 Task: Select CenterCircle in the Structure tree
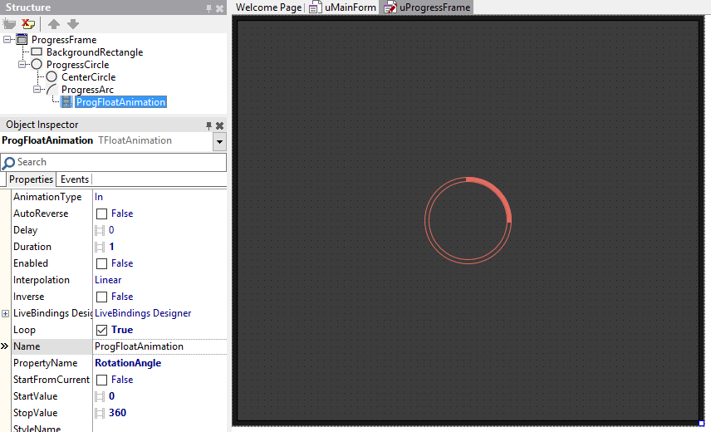click(88, 77)
